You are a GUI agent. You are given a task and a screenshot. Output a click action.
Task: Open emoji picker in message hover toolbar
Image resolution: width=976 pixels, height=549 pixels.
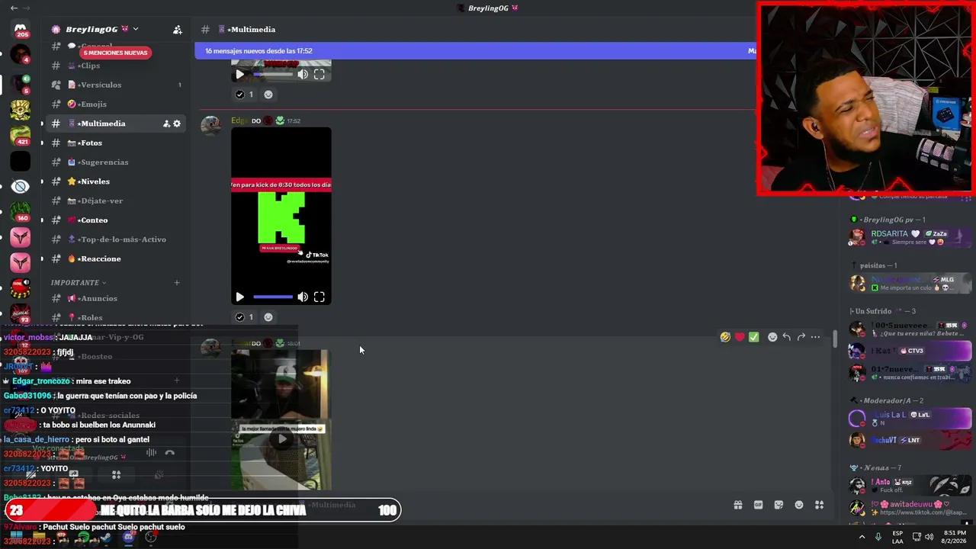(x=772, y=337)
